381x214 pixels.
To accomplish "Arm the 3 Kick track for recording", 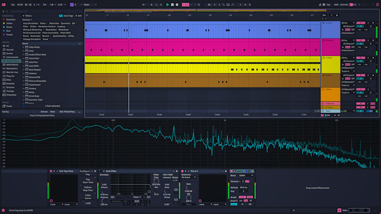I will 373,23.
